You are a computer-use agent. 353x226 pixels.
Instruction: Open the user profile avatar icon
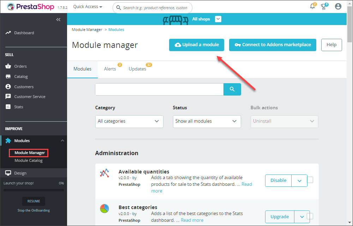point(338,6)
